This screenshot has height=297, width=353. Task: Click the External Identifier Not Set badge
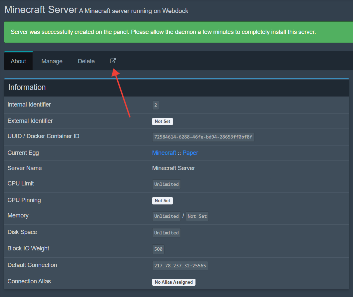163,122
